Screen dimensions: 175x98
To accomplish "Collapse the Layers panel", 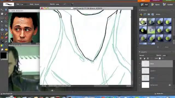I will 139,52.
